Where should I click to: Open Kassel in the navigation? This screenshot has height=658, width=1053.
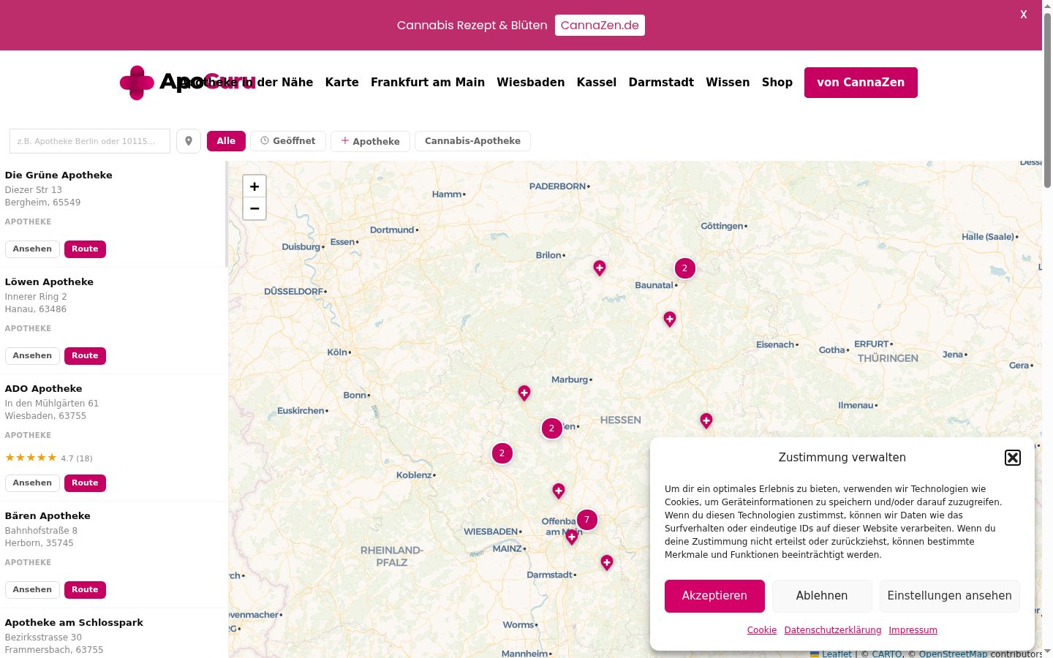tap(597, 83)
